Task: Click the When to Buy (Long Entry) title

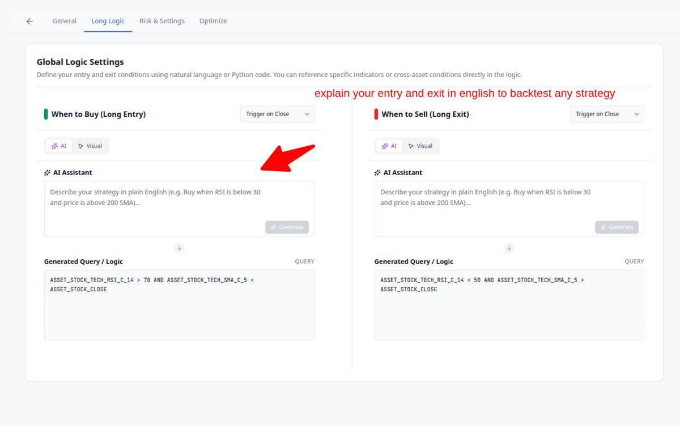Action: [x=99, y=114]
